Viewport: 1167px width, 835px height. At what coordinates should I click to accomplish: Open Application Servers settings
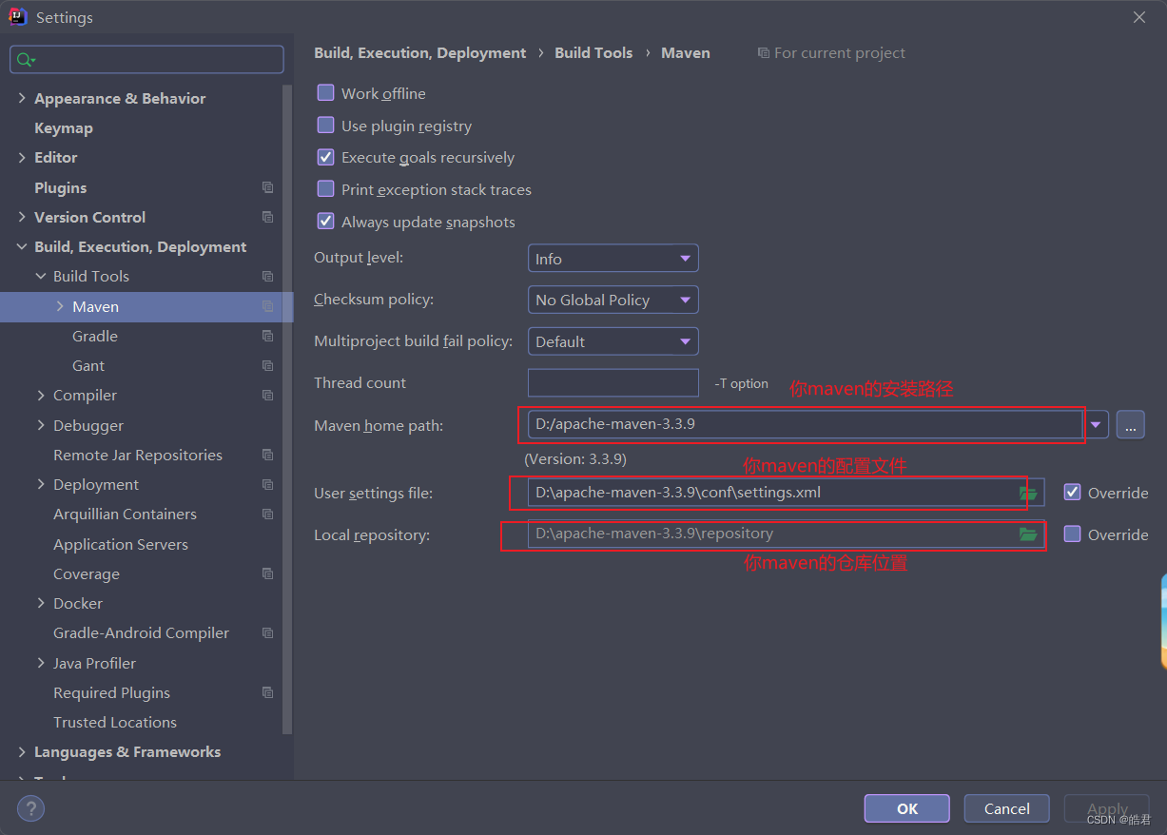(x=121, y=545)
